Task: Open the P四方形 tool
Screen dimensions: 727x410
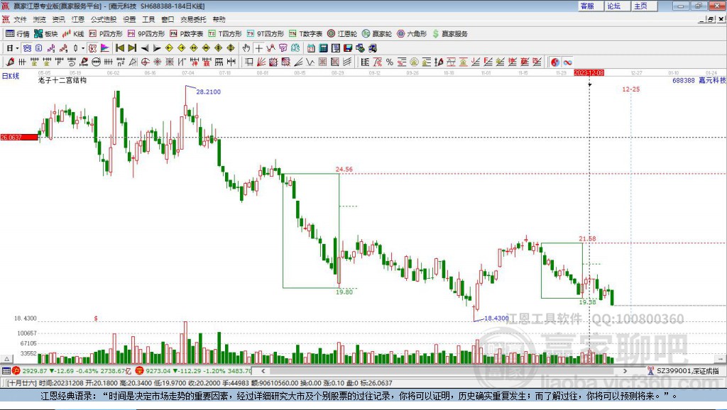Action: coord(106,34)
